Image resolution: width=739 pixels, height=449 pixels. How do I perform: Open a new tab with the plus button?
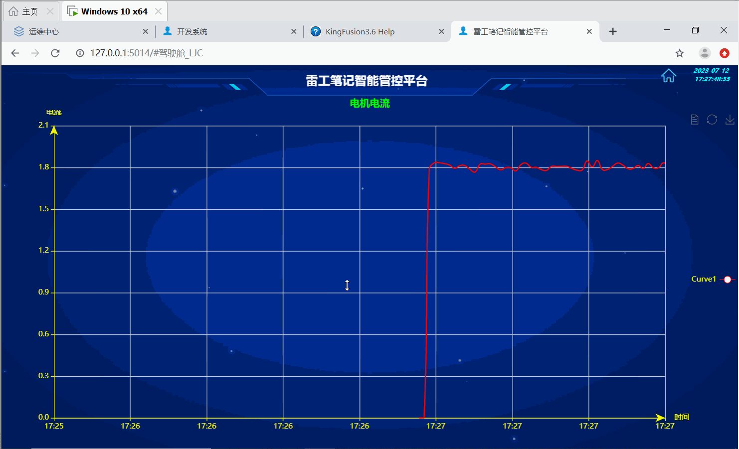pos(613,31)
